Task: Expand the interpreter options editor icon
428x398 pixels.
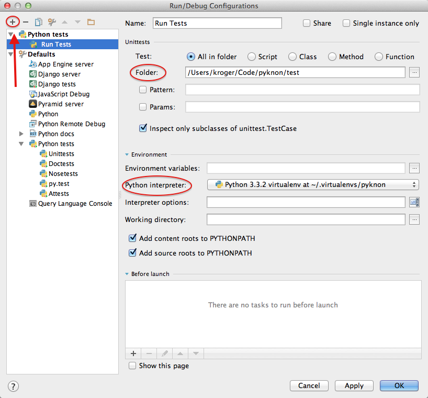Action: pos(414,203)
